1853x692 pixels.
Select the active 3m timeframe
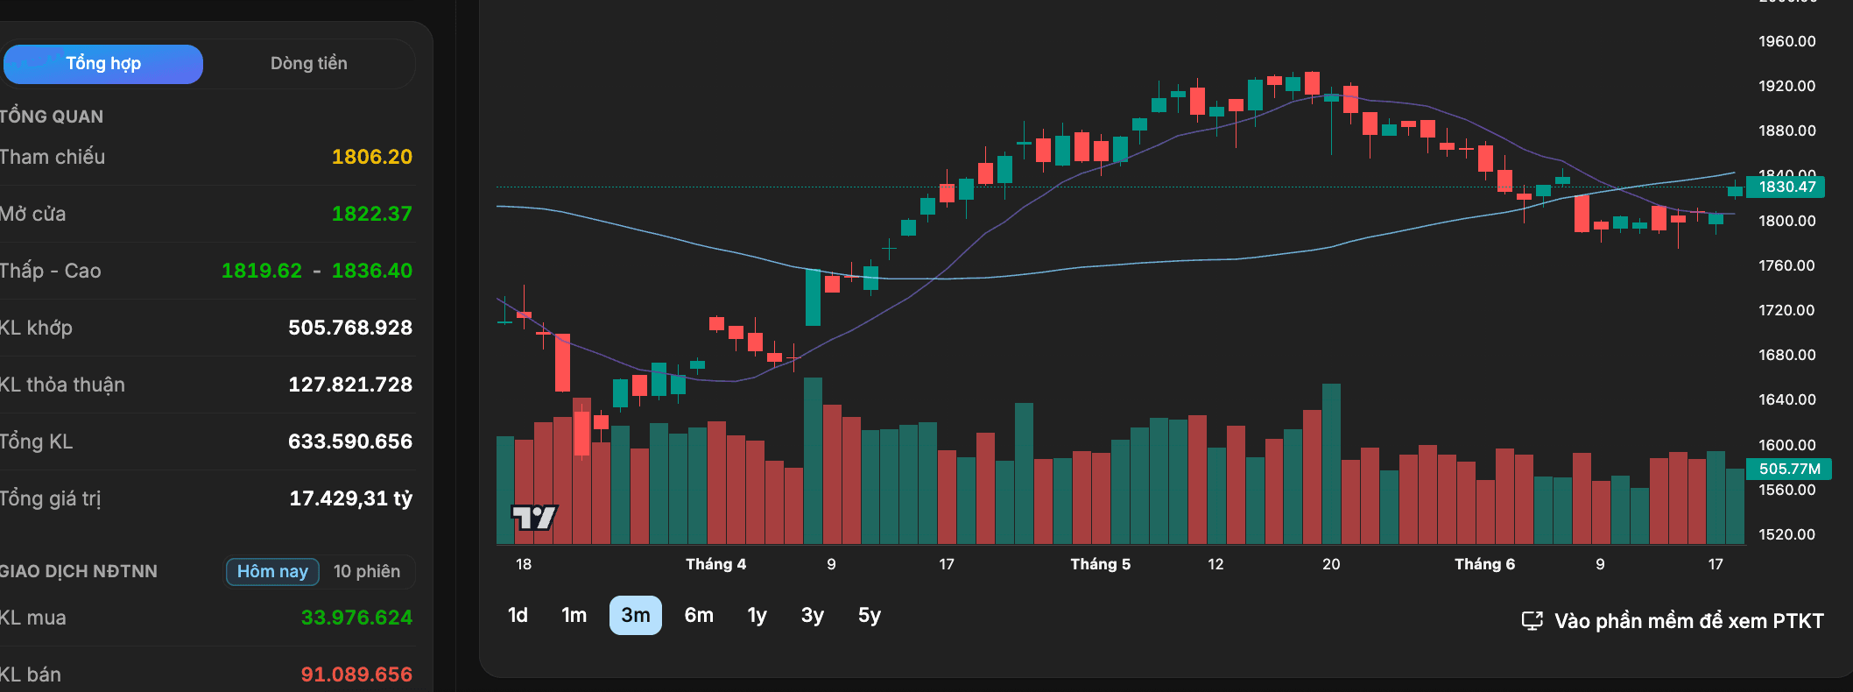coord(636,616)
